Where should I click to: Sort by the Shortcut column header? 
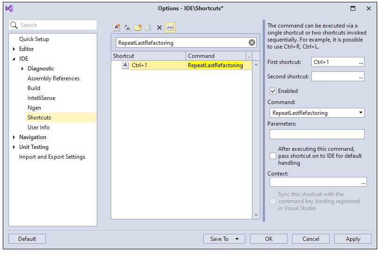click(x=148, y=56)
